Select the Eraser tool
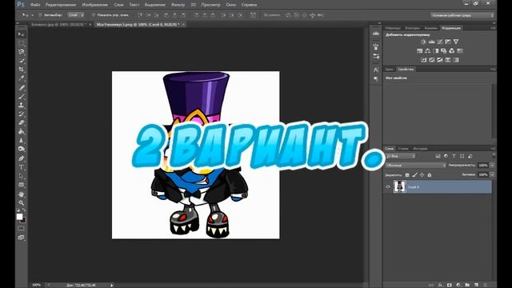 pos(22,122)
